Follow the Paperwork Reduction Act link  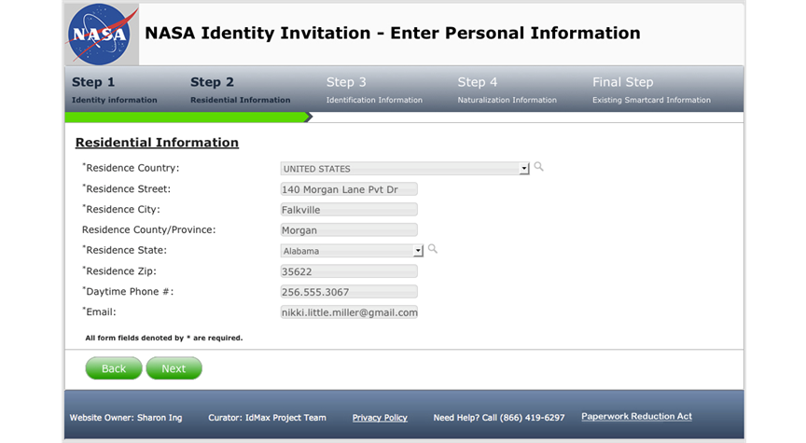(636, 416)
